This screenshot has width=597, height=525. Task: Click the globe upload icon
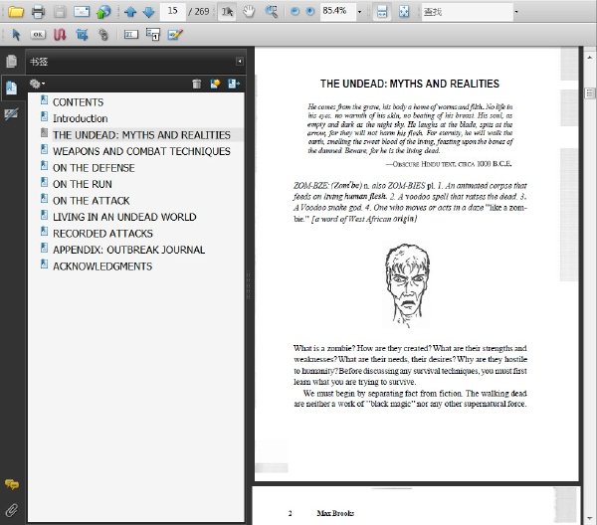pos(103,11)
